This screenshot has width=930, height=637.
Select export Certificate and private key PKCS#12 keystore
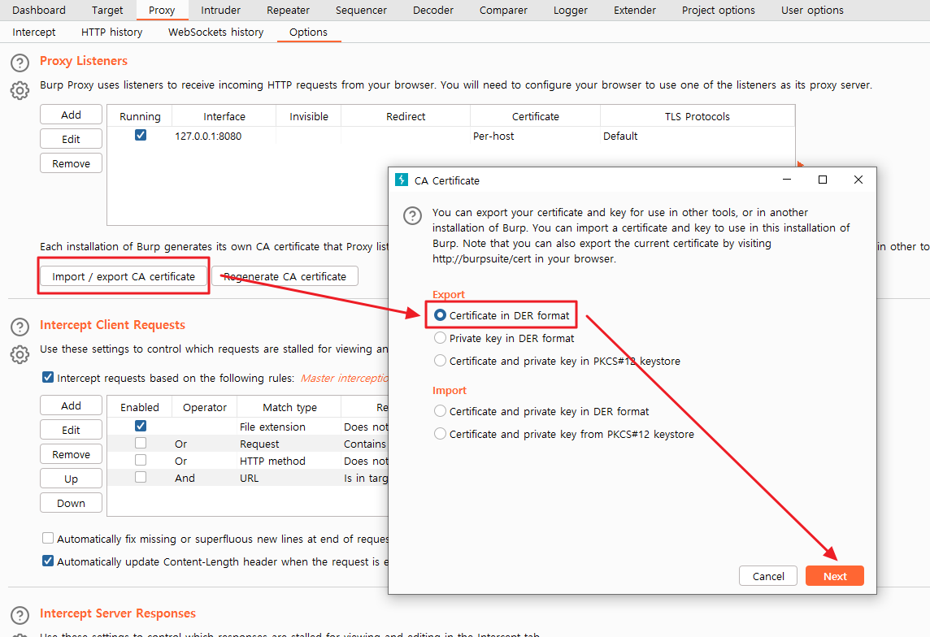click(440, 360)
